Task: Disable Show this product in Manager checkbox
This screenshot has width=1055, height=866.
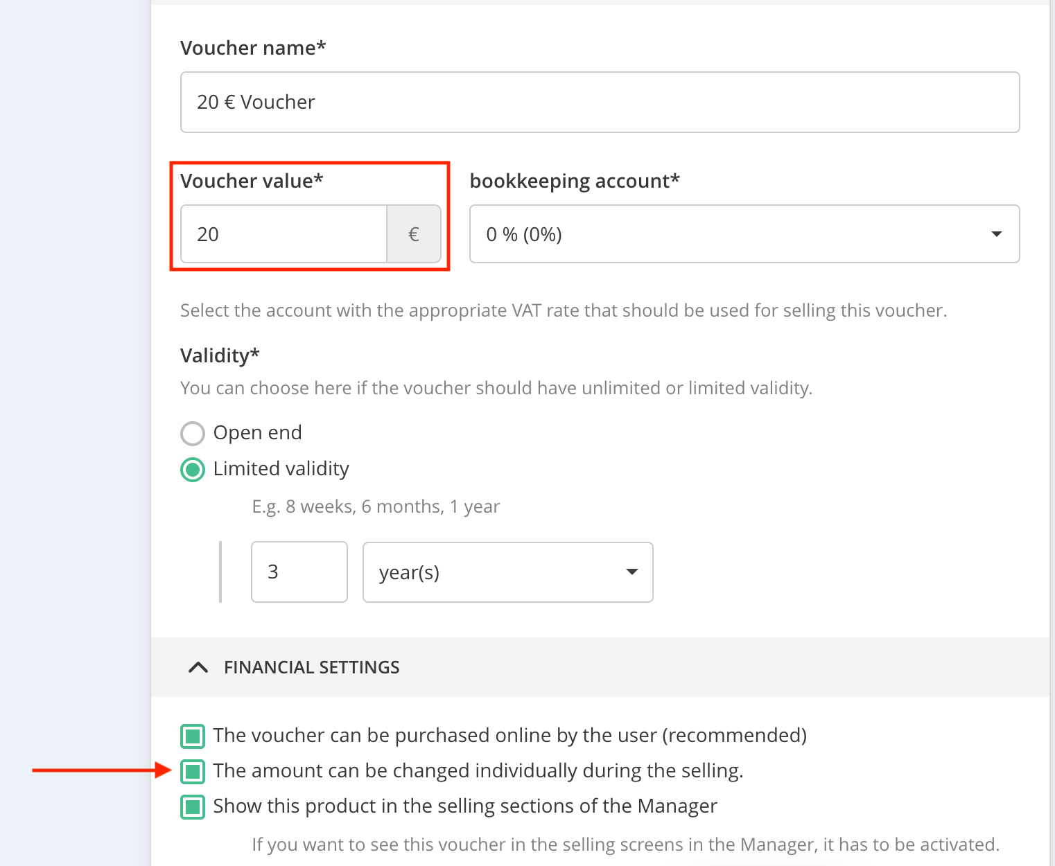Action: click(193, 806)
